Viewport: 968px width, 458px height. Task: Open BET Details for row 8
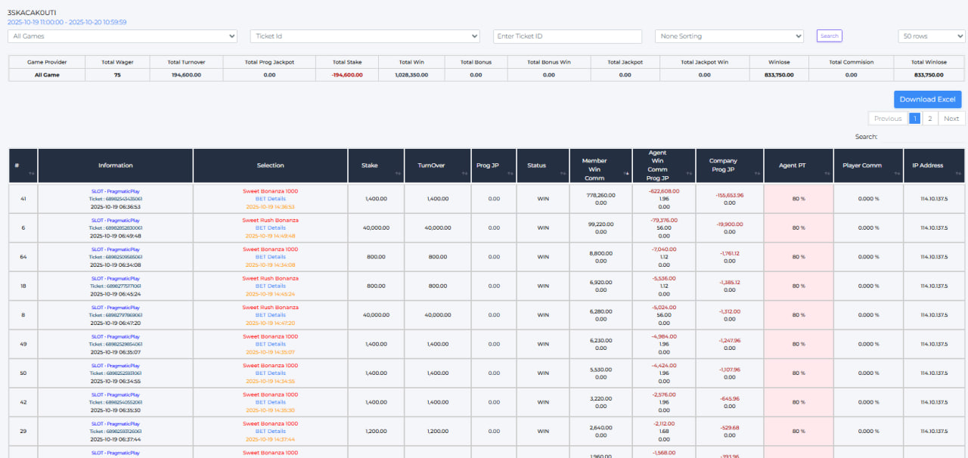(x=271, y=315)
